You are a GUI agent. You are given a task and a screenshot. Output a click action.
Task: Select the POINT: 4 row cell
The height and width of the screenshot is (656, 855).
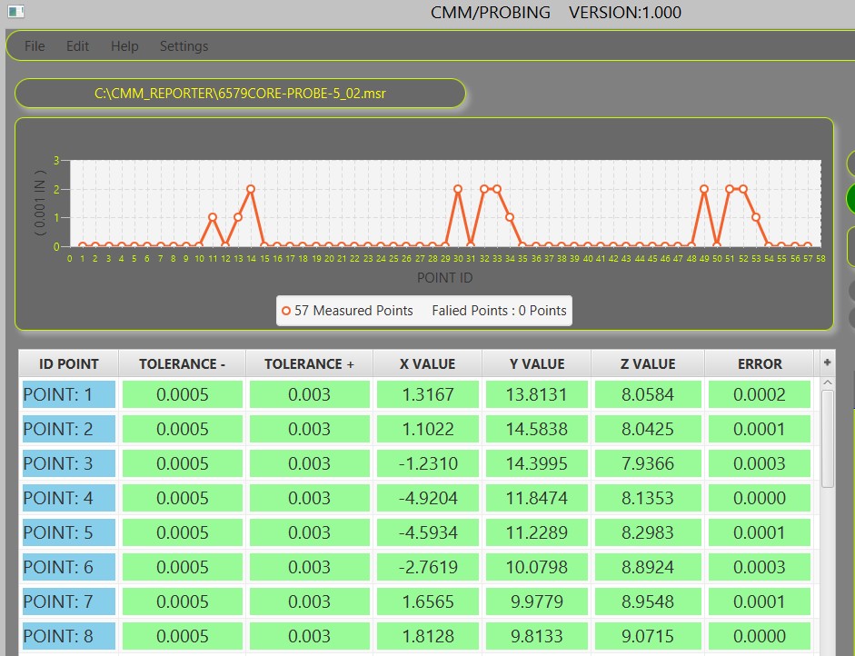[69, 498]
